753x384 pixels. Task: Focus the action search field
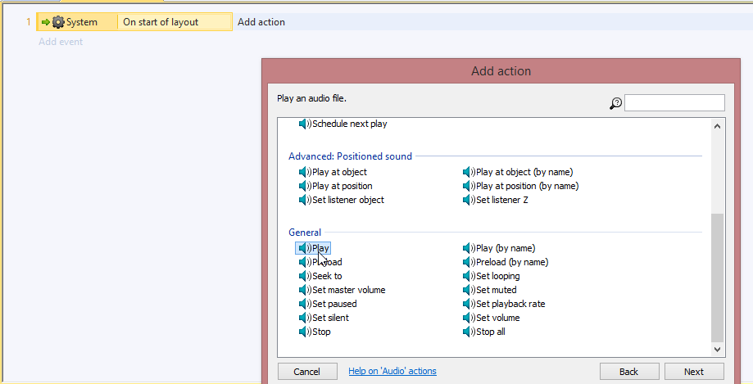674,102
